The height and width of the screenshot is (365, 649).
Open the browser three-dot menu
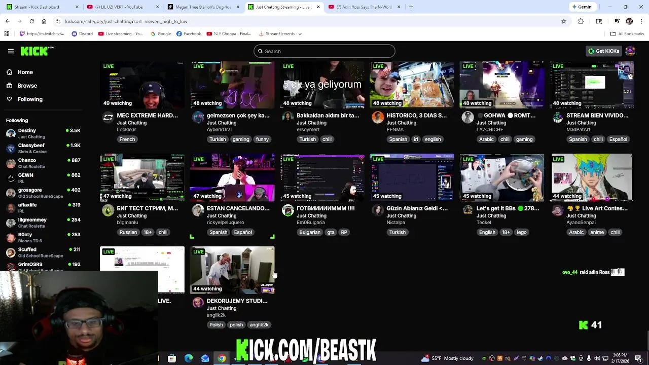point(641,21)
